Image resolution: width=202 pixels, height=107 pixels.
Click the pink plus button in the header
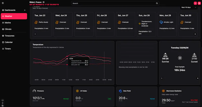(195, 3)
